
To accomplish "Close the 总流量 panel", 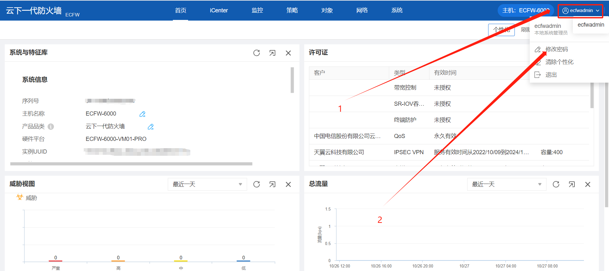I will coord(587,184).
